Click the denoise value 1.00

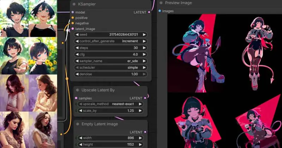pos(135,74)
